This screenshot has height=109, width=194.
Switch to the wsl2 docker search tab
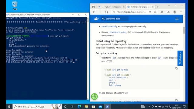pyautogui.click(x=111, y=7)
